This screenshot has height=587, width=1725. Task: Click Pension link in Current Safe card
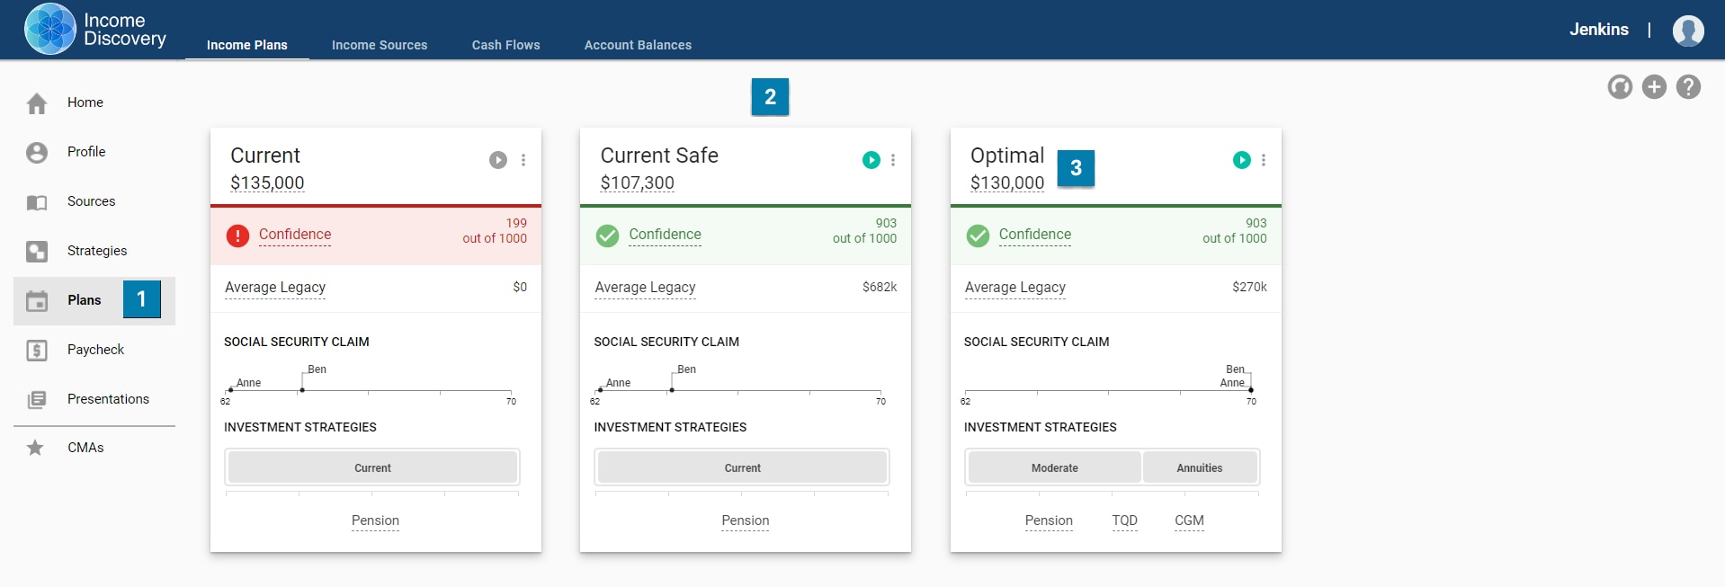point(746,520)
